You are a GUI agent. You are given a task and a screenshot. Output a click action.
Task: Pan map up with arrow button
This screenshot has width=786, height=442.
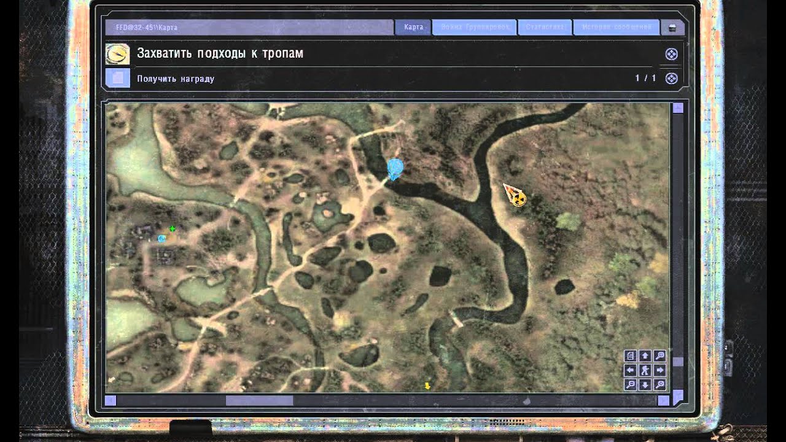pyautogui.click(x=645, y=355)
